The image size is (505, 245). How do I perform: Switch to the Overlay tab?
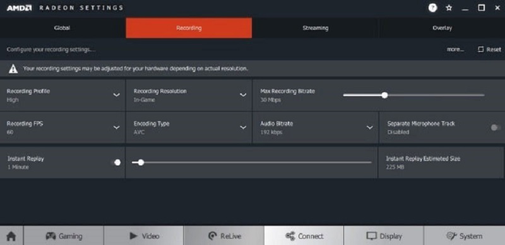point(442,28)
